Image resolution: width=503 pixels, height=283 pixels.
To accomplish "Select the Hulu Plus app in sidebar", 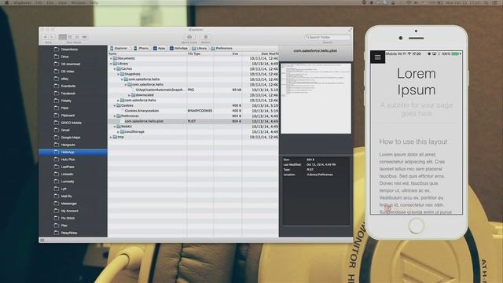I will [x=73, y=160].
